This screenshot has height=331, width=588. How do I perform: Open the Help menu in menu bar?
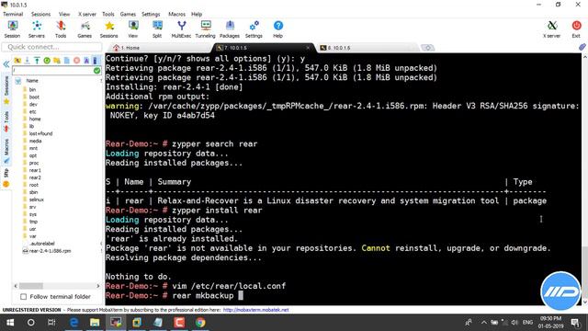pos(197,14)
